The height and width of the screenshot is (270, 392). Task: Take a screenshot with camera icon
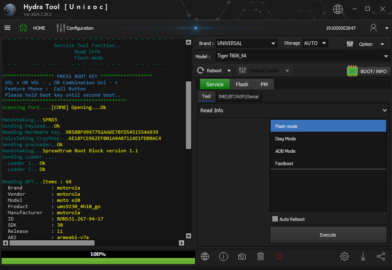242,256
